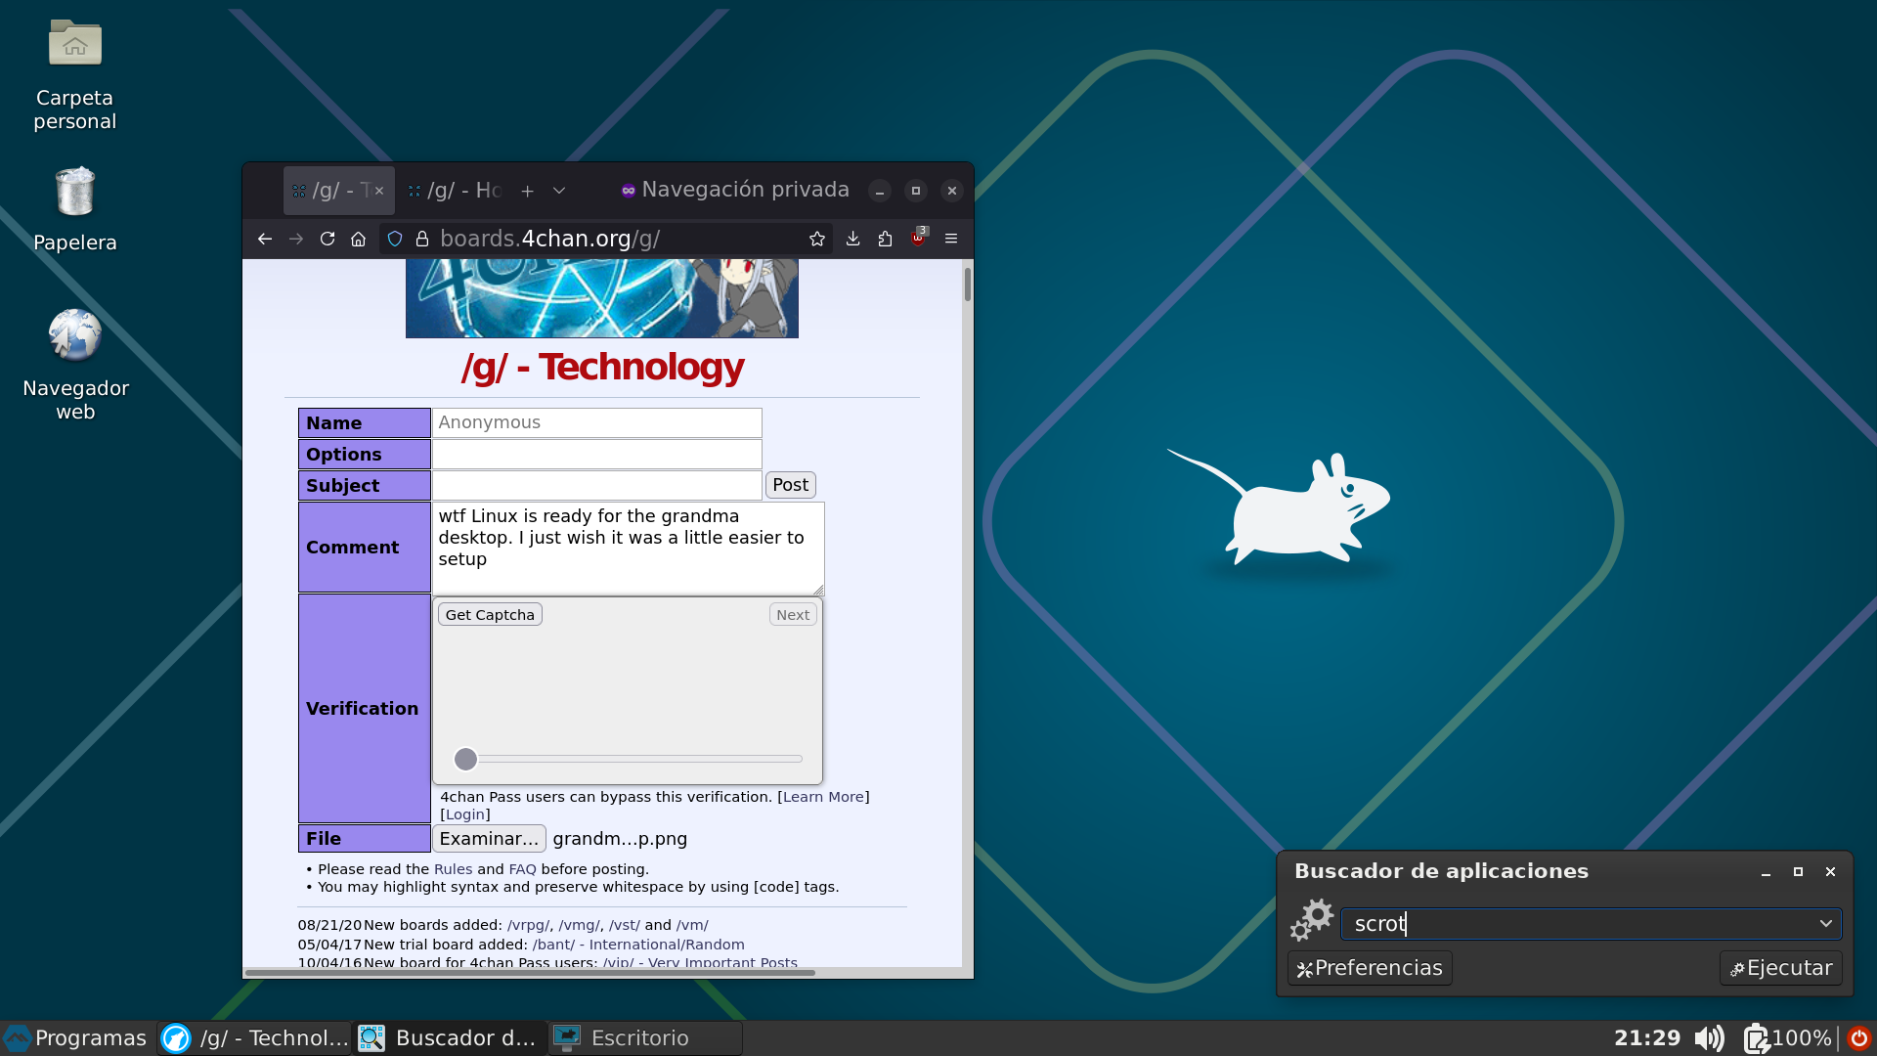Open the Firefox hamburger menu

950,239
